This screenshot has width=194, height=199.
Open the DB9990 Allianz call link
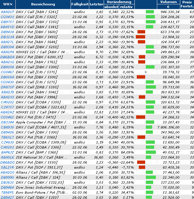[x=7, y=177]
